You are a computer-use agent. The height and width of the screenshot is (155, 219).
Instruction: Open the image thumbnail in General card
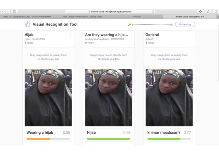pyautogui.click(x=169, y=98)
